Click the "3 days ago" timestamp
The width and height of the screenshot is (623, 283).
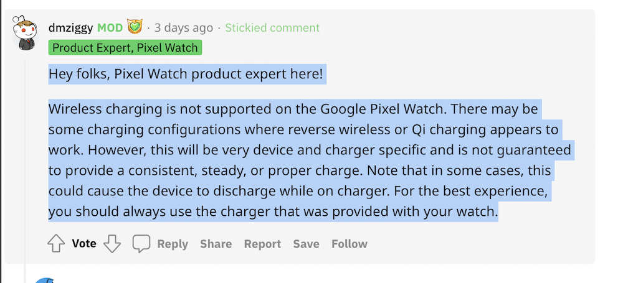coord(184,28)
